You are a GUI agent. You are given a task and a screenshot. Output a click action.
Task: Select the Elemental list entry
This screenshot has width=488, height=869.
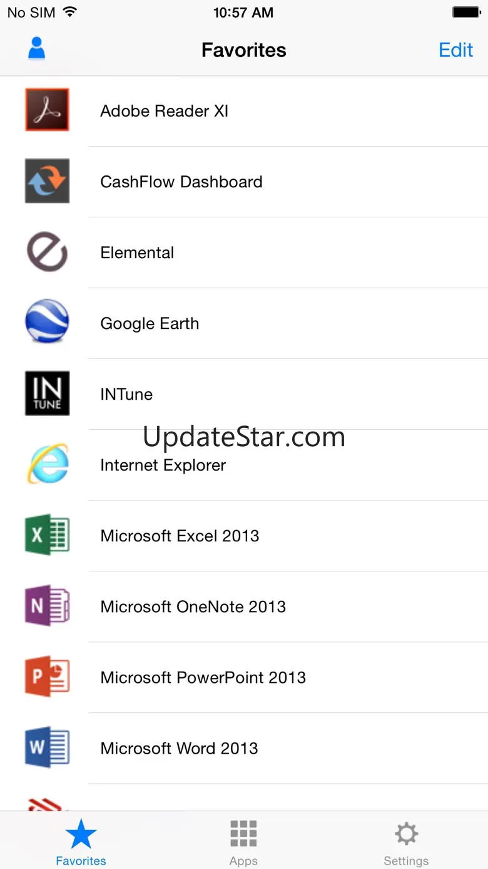point(244,252)
